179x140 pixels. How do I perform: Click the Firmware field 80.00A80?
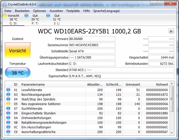[x=92, y=39]
